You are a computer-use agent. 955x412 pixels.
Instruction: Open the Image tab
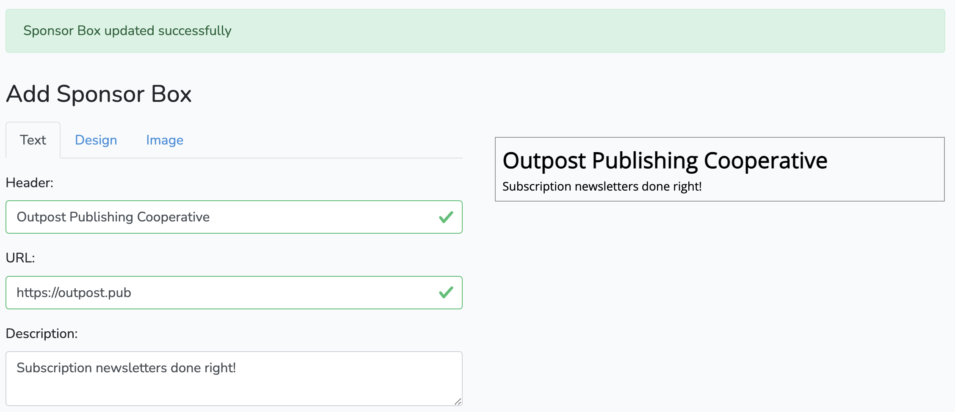coord(165,140)
